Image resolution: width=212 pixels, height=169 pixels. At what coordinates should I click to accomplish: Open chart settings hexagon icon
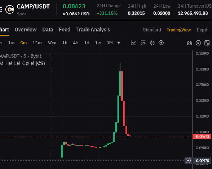198,43
